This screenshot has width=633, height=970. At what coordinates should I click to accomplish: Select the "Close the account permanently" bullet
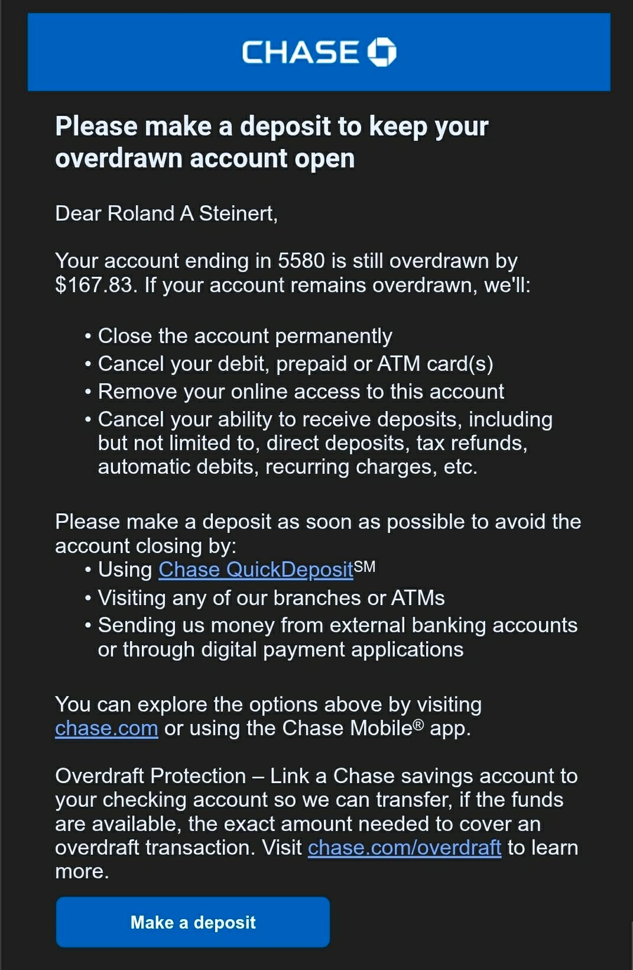(245, 336)
